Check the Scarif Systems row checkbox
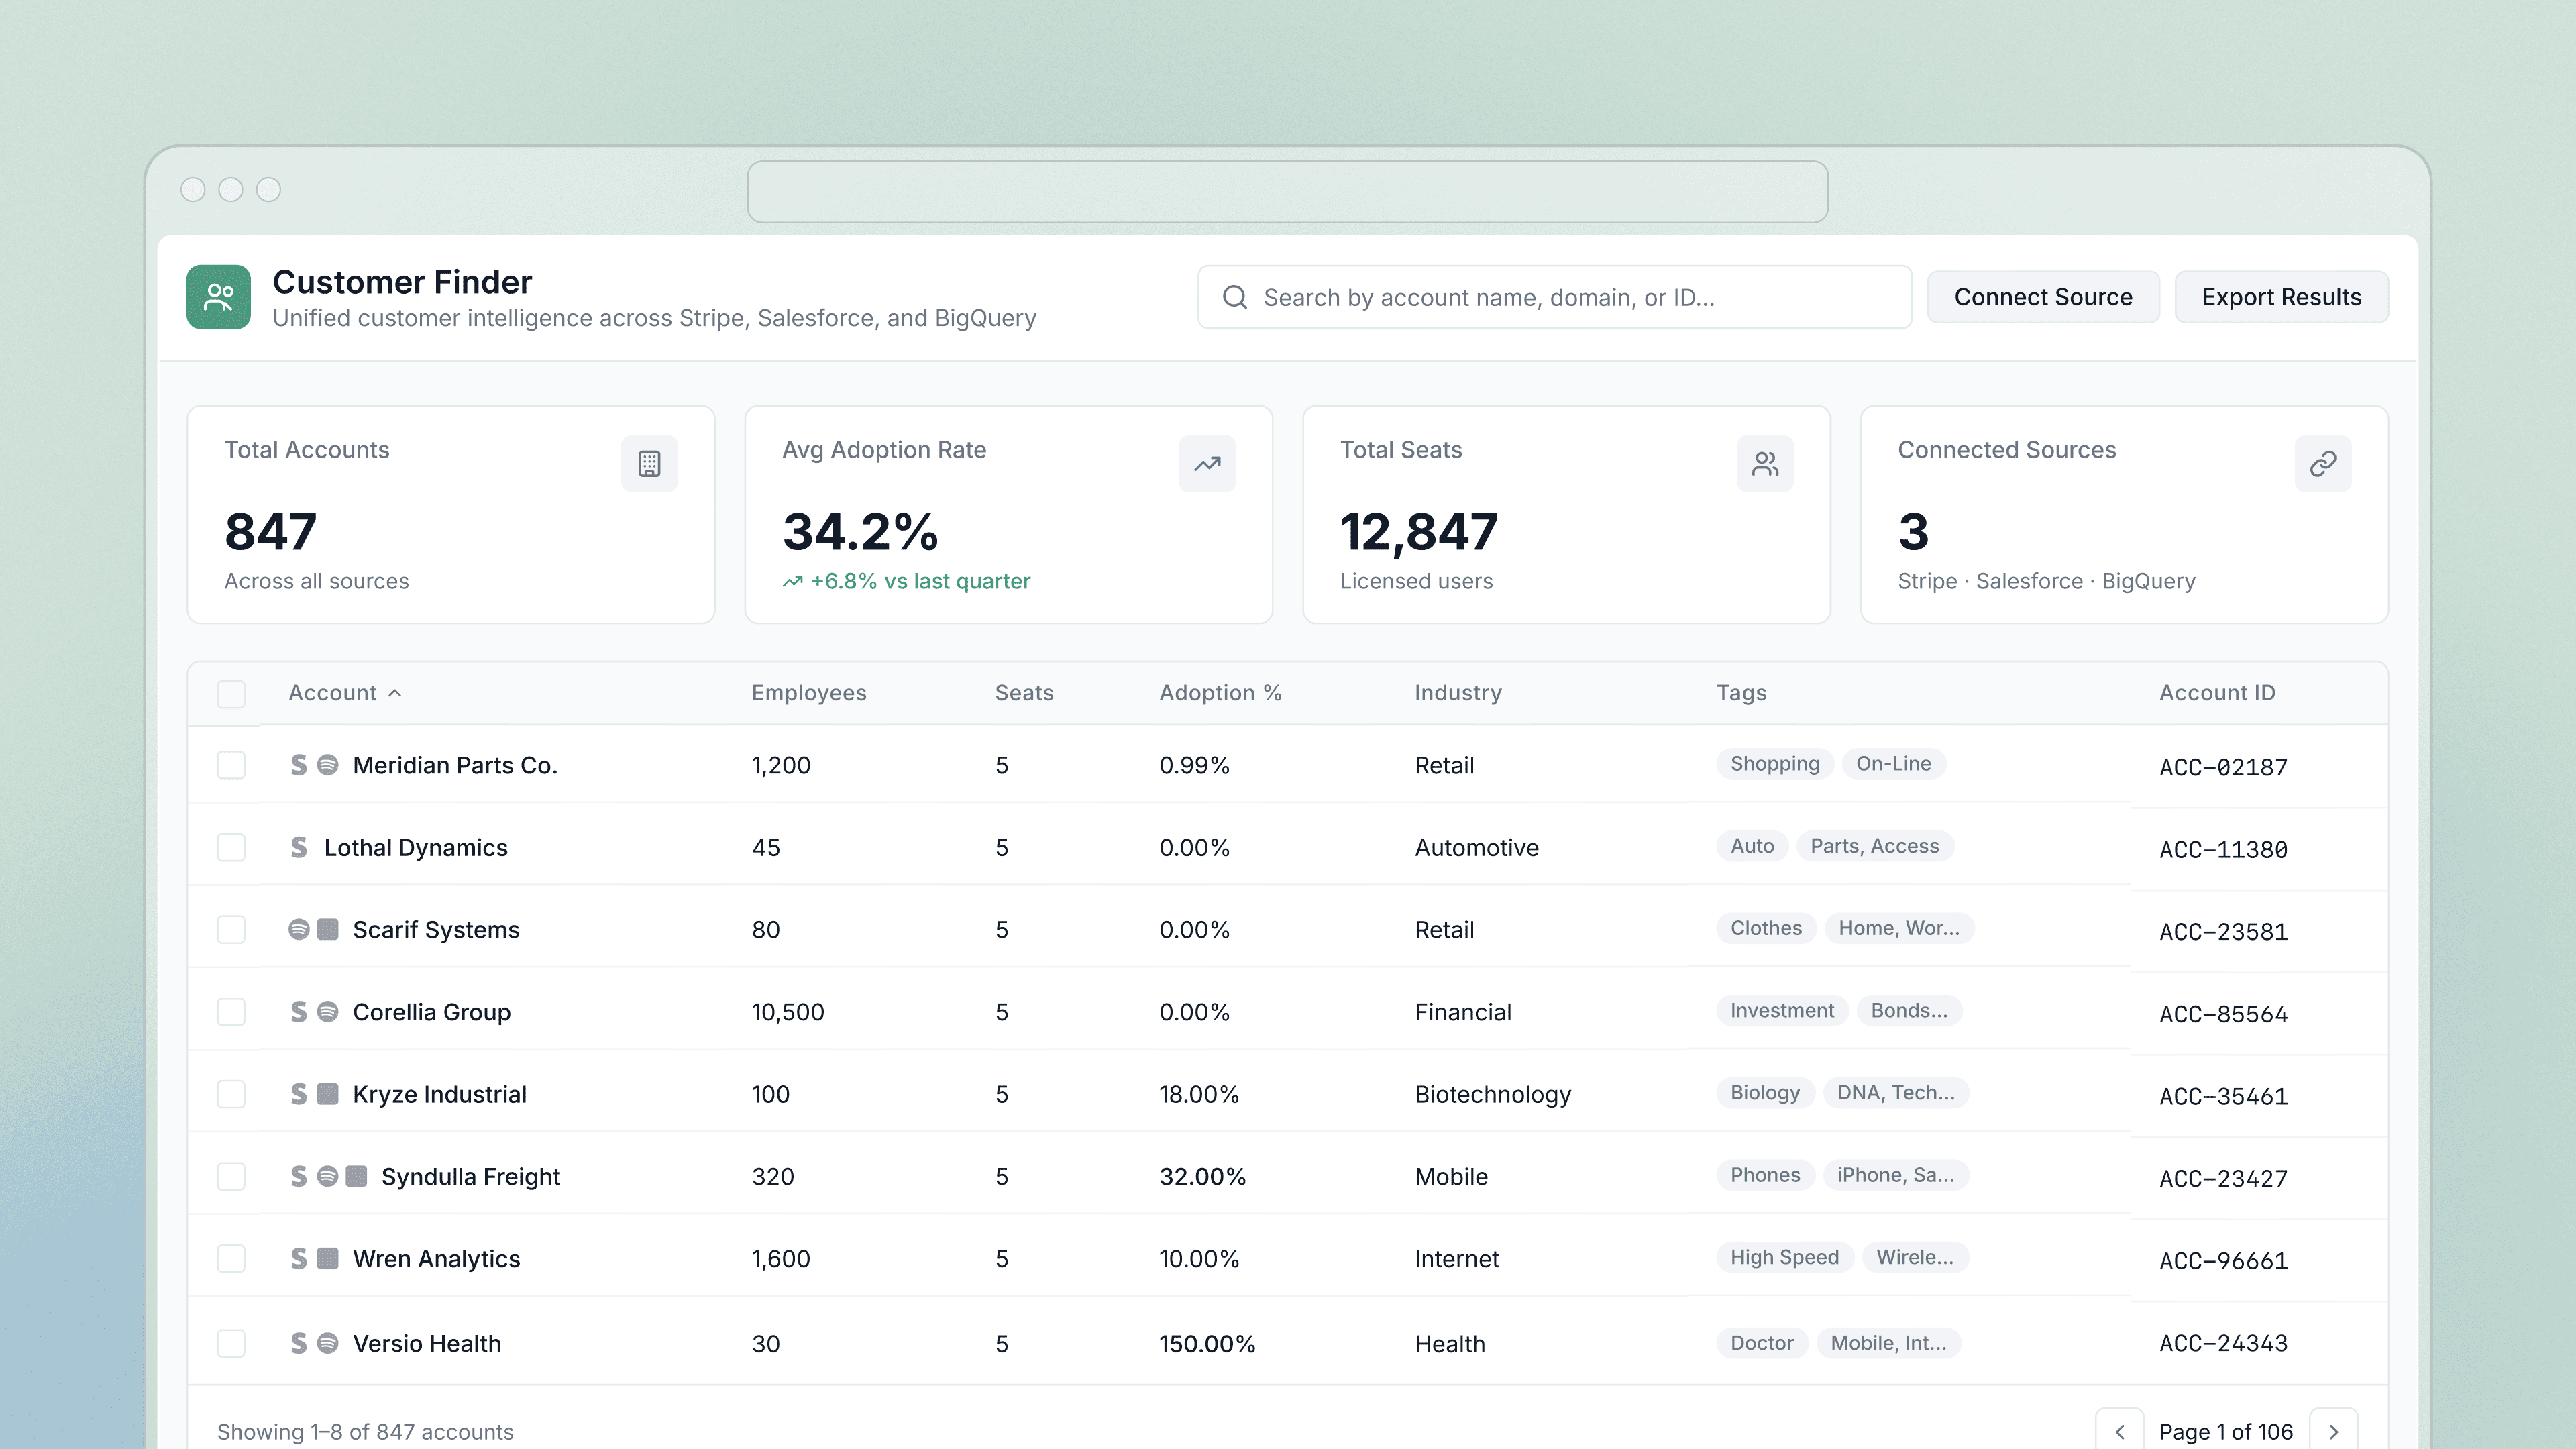2576x1449 pixels. point(231,929)
